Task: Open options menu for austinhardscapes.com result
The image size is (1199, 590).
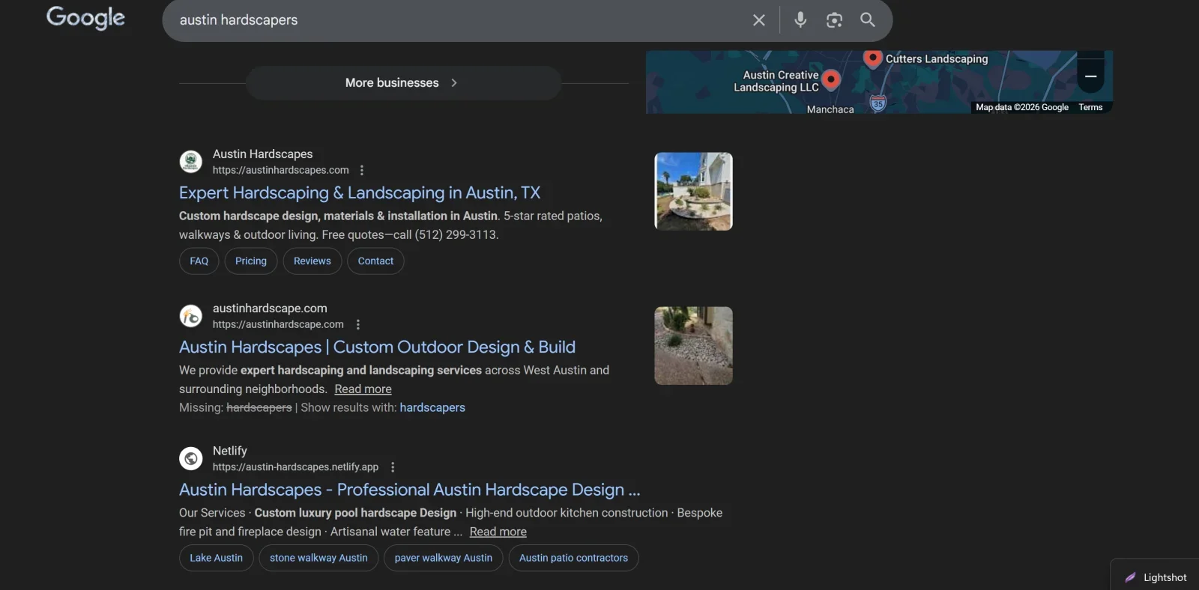Action: 362,170
